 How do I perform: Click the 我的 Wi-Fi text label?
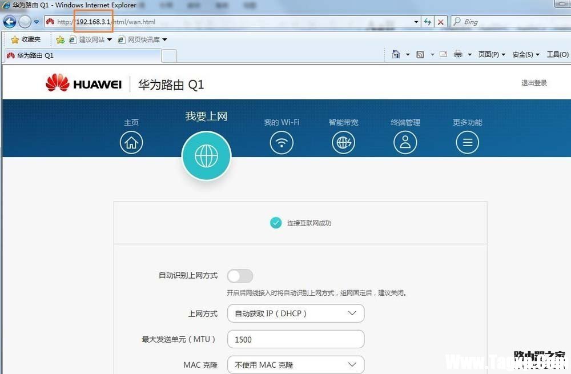[x=282, y=122]
